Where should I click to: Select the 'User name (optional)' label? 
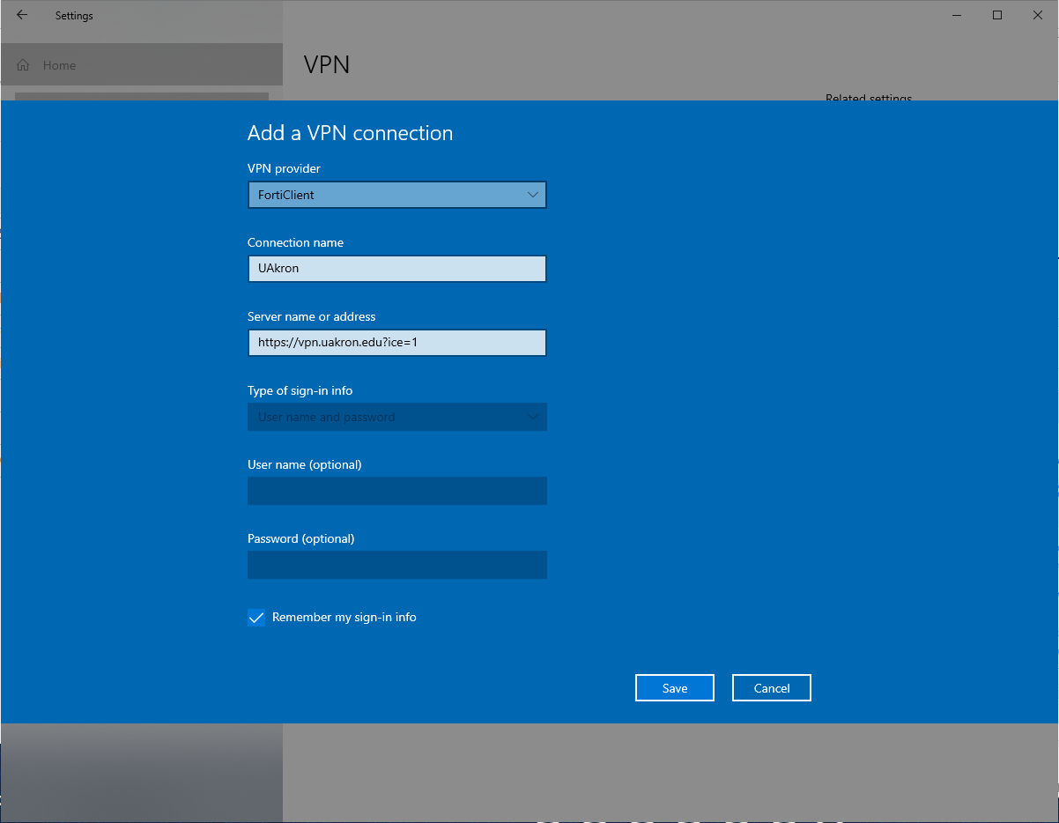point(305,464)
